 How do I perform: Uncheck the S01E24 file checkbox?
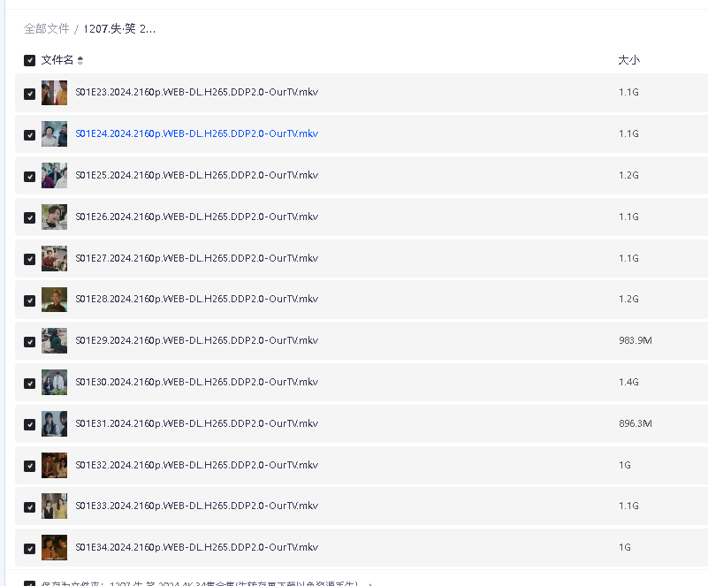pos(29,134)
